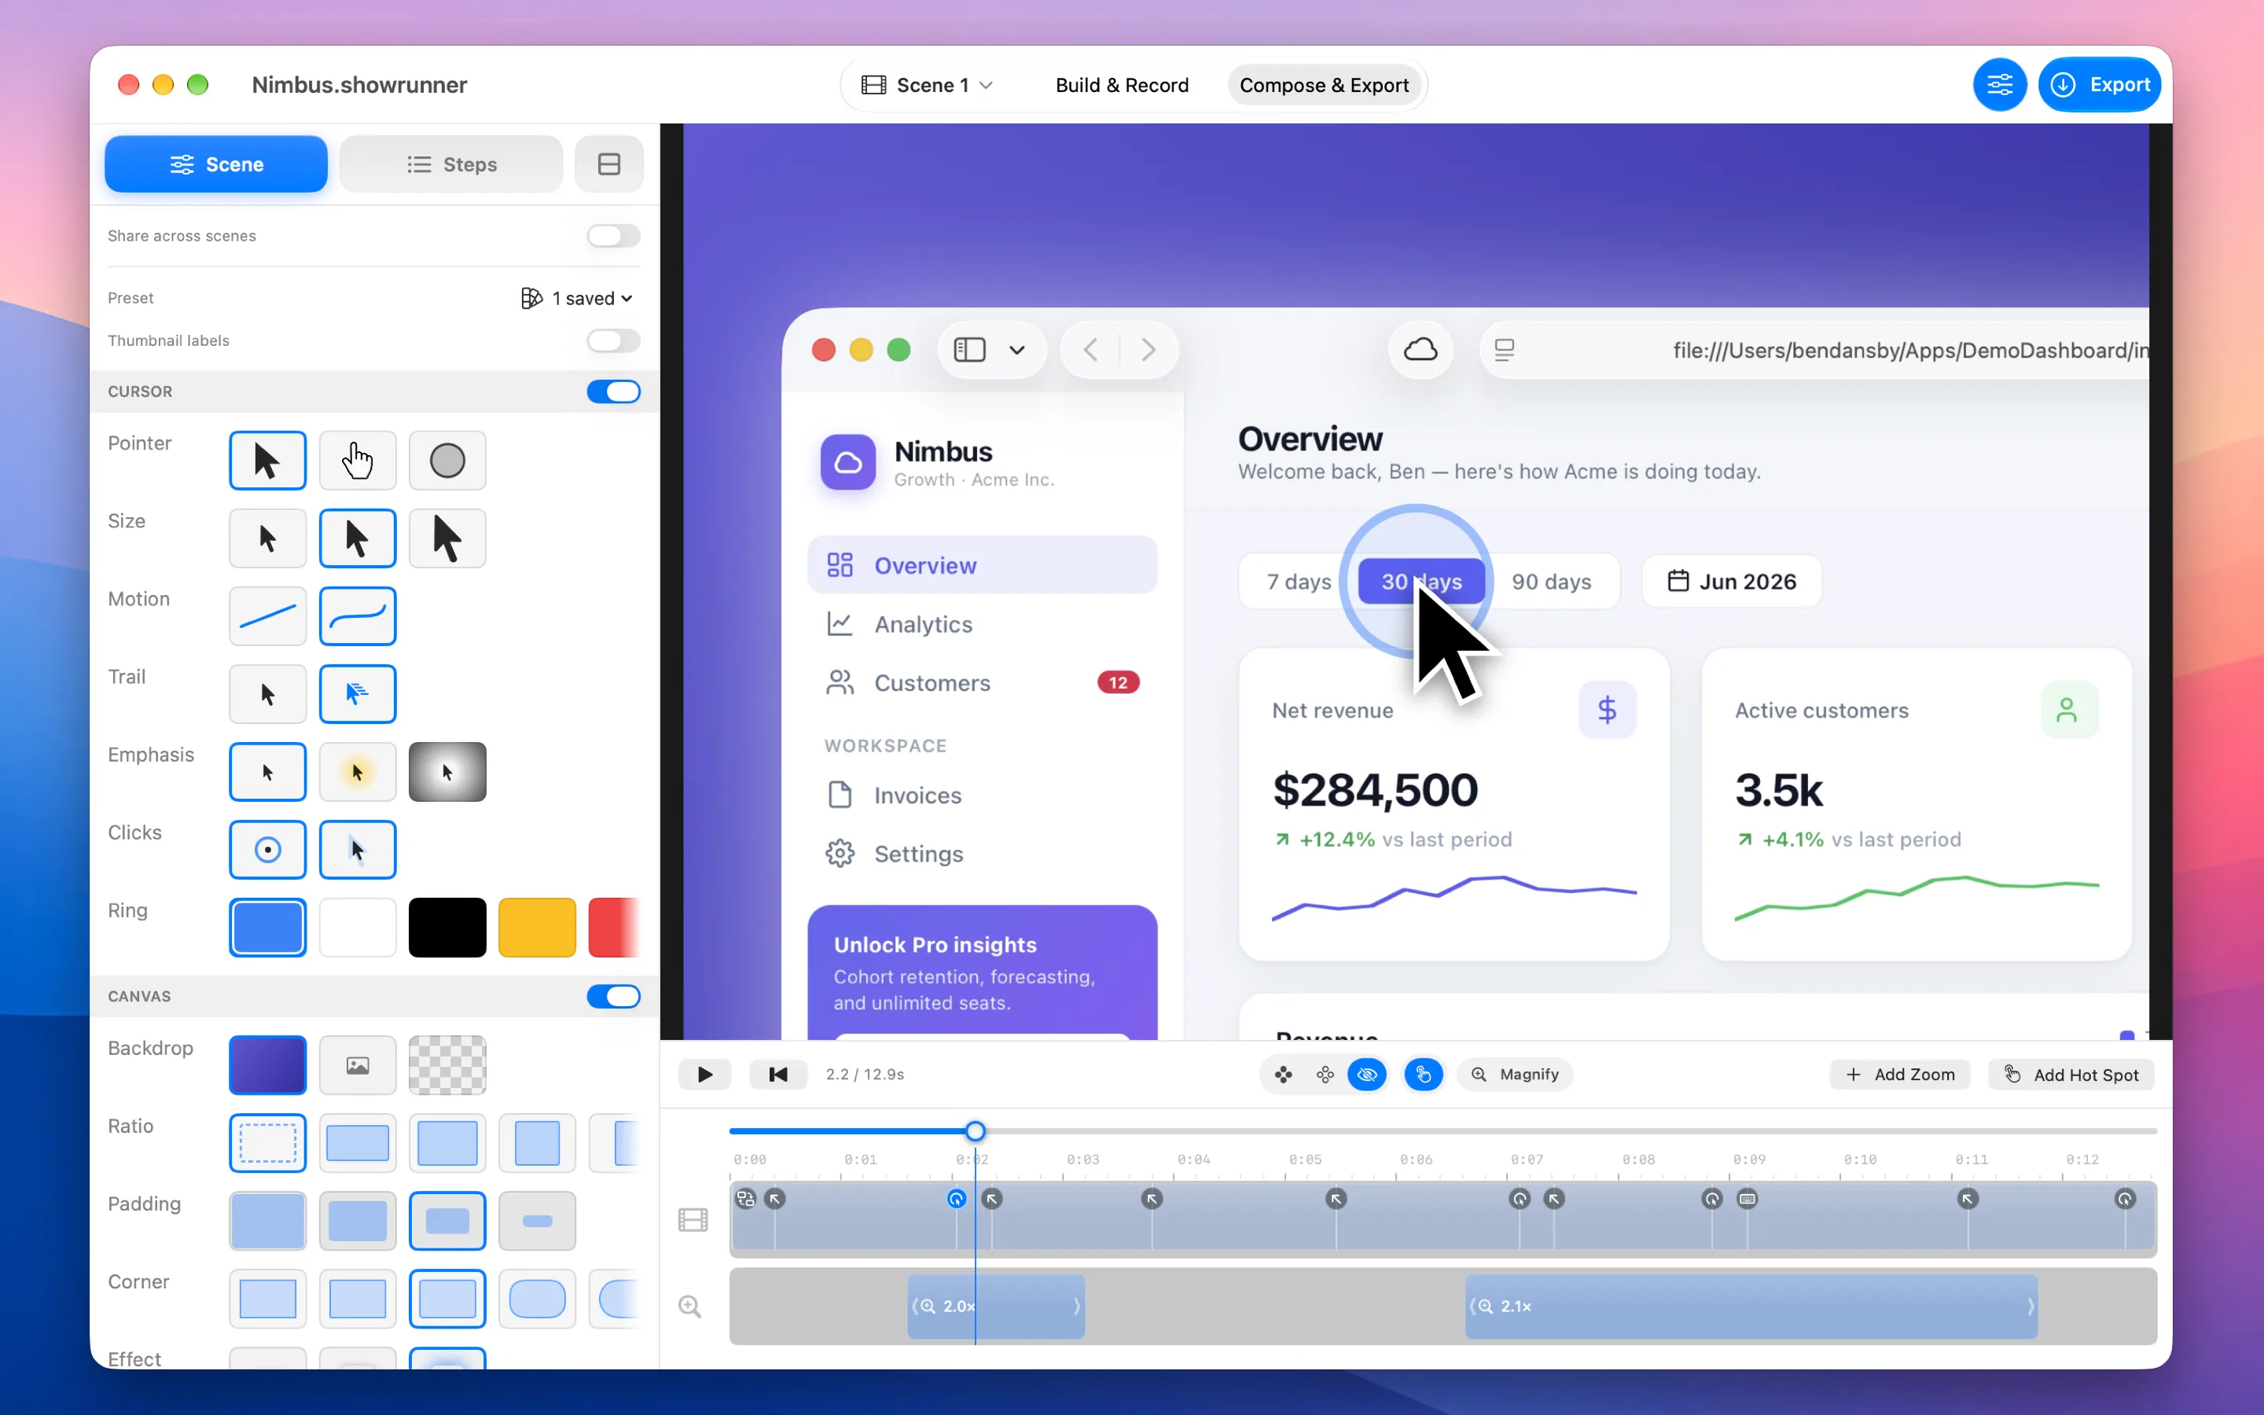This screenshot has width=2264, height=1415.
Task: Click the 2.0x zoom clip
Action: [996, 1307]
